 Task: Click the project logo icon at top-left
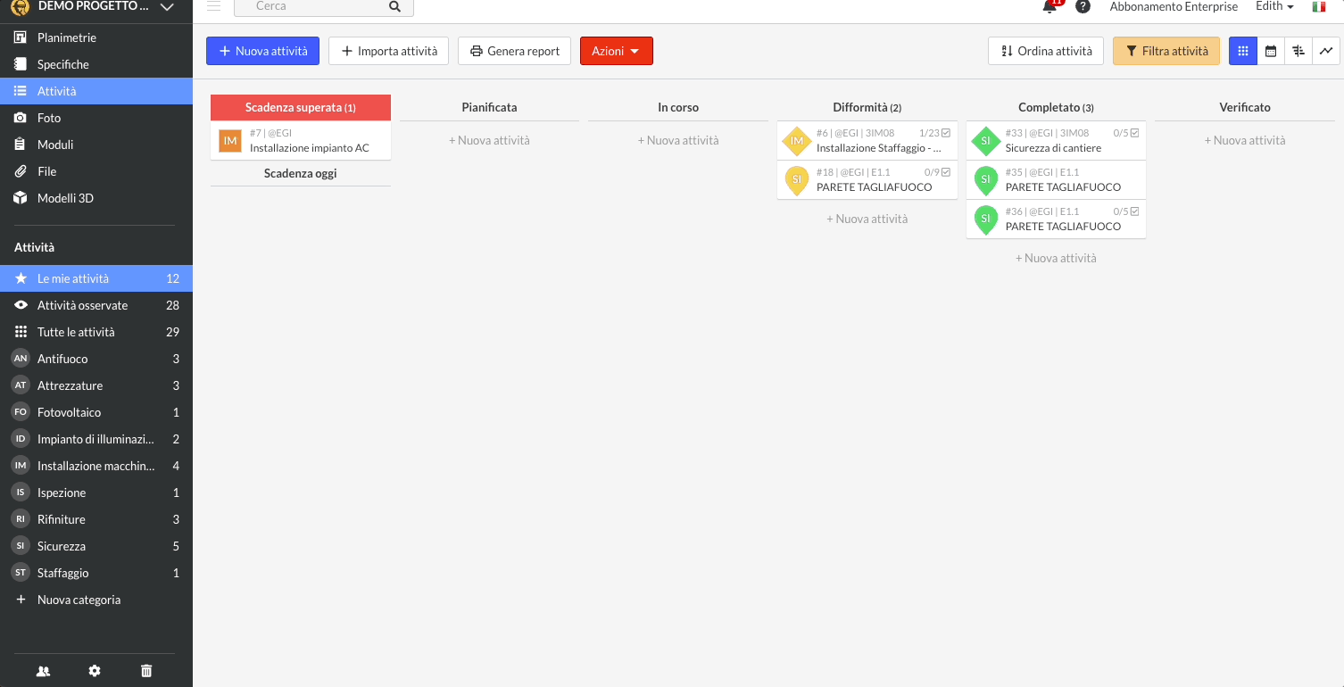[20, 7]
